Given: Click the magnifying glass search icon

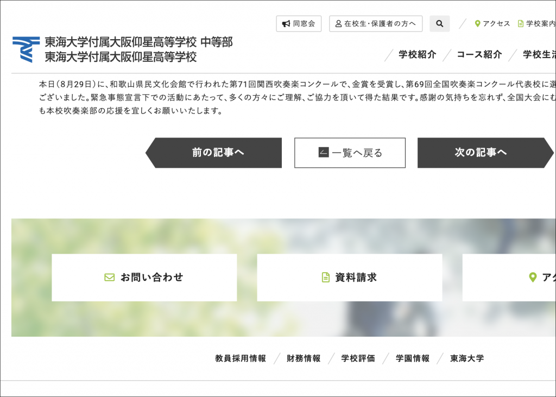Looking at the screenshot, I should [x=439, y=24].
